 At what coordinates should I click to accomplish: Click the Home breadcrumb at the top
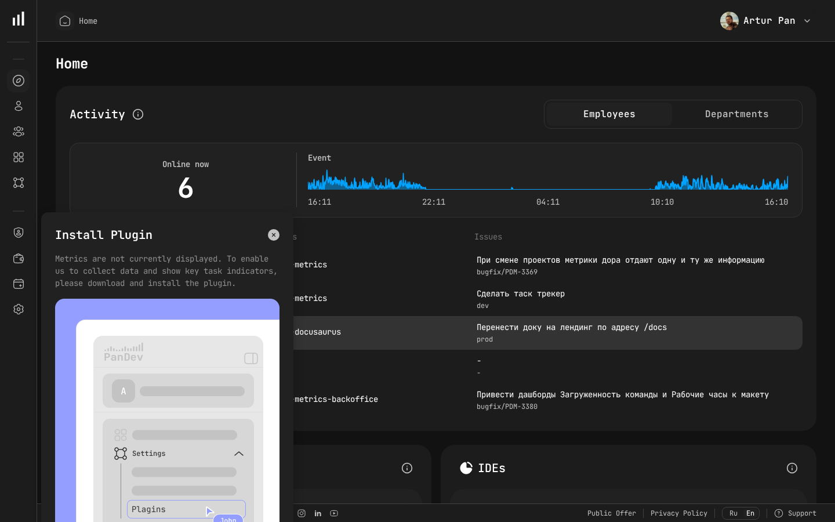point(88,21)
